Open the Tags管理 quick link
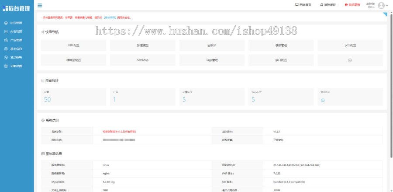 (212, 60)
